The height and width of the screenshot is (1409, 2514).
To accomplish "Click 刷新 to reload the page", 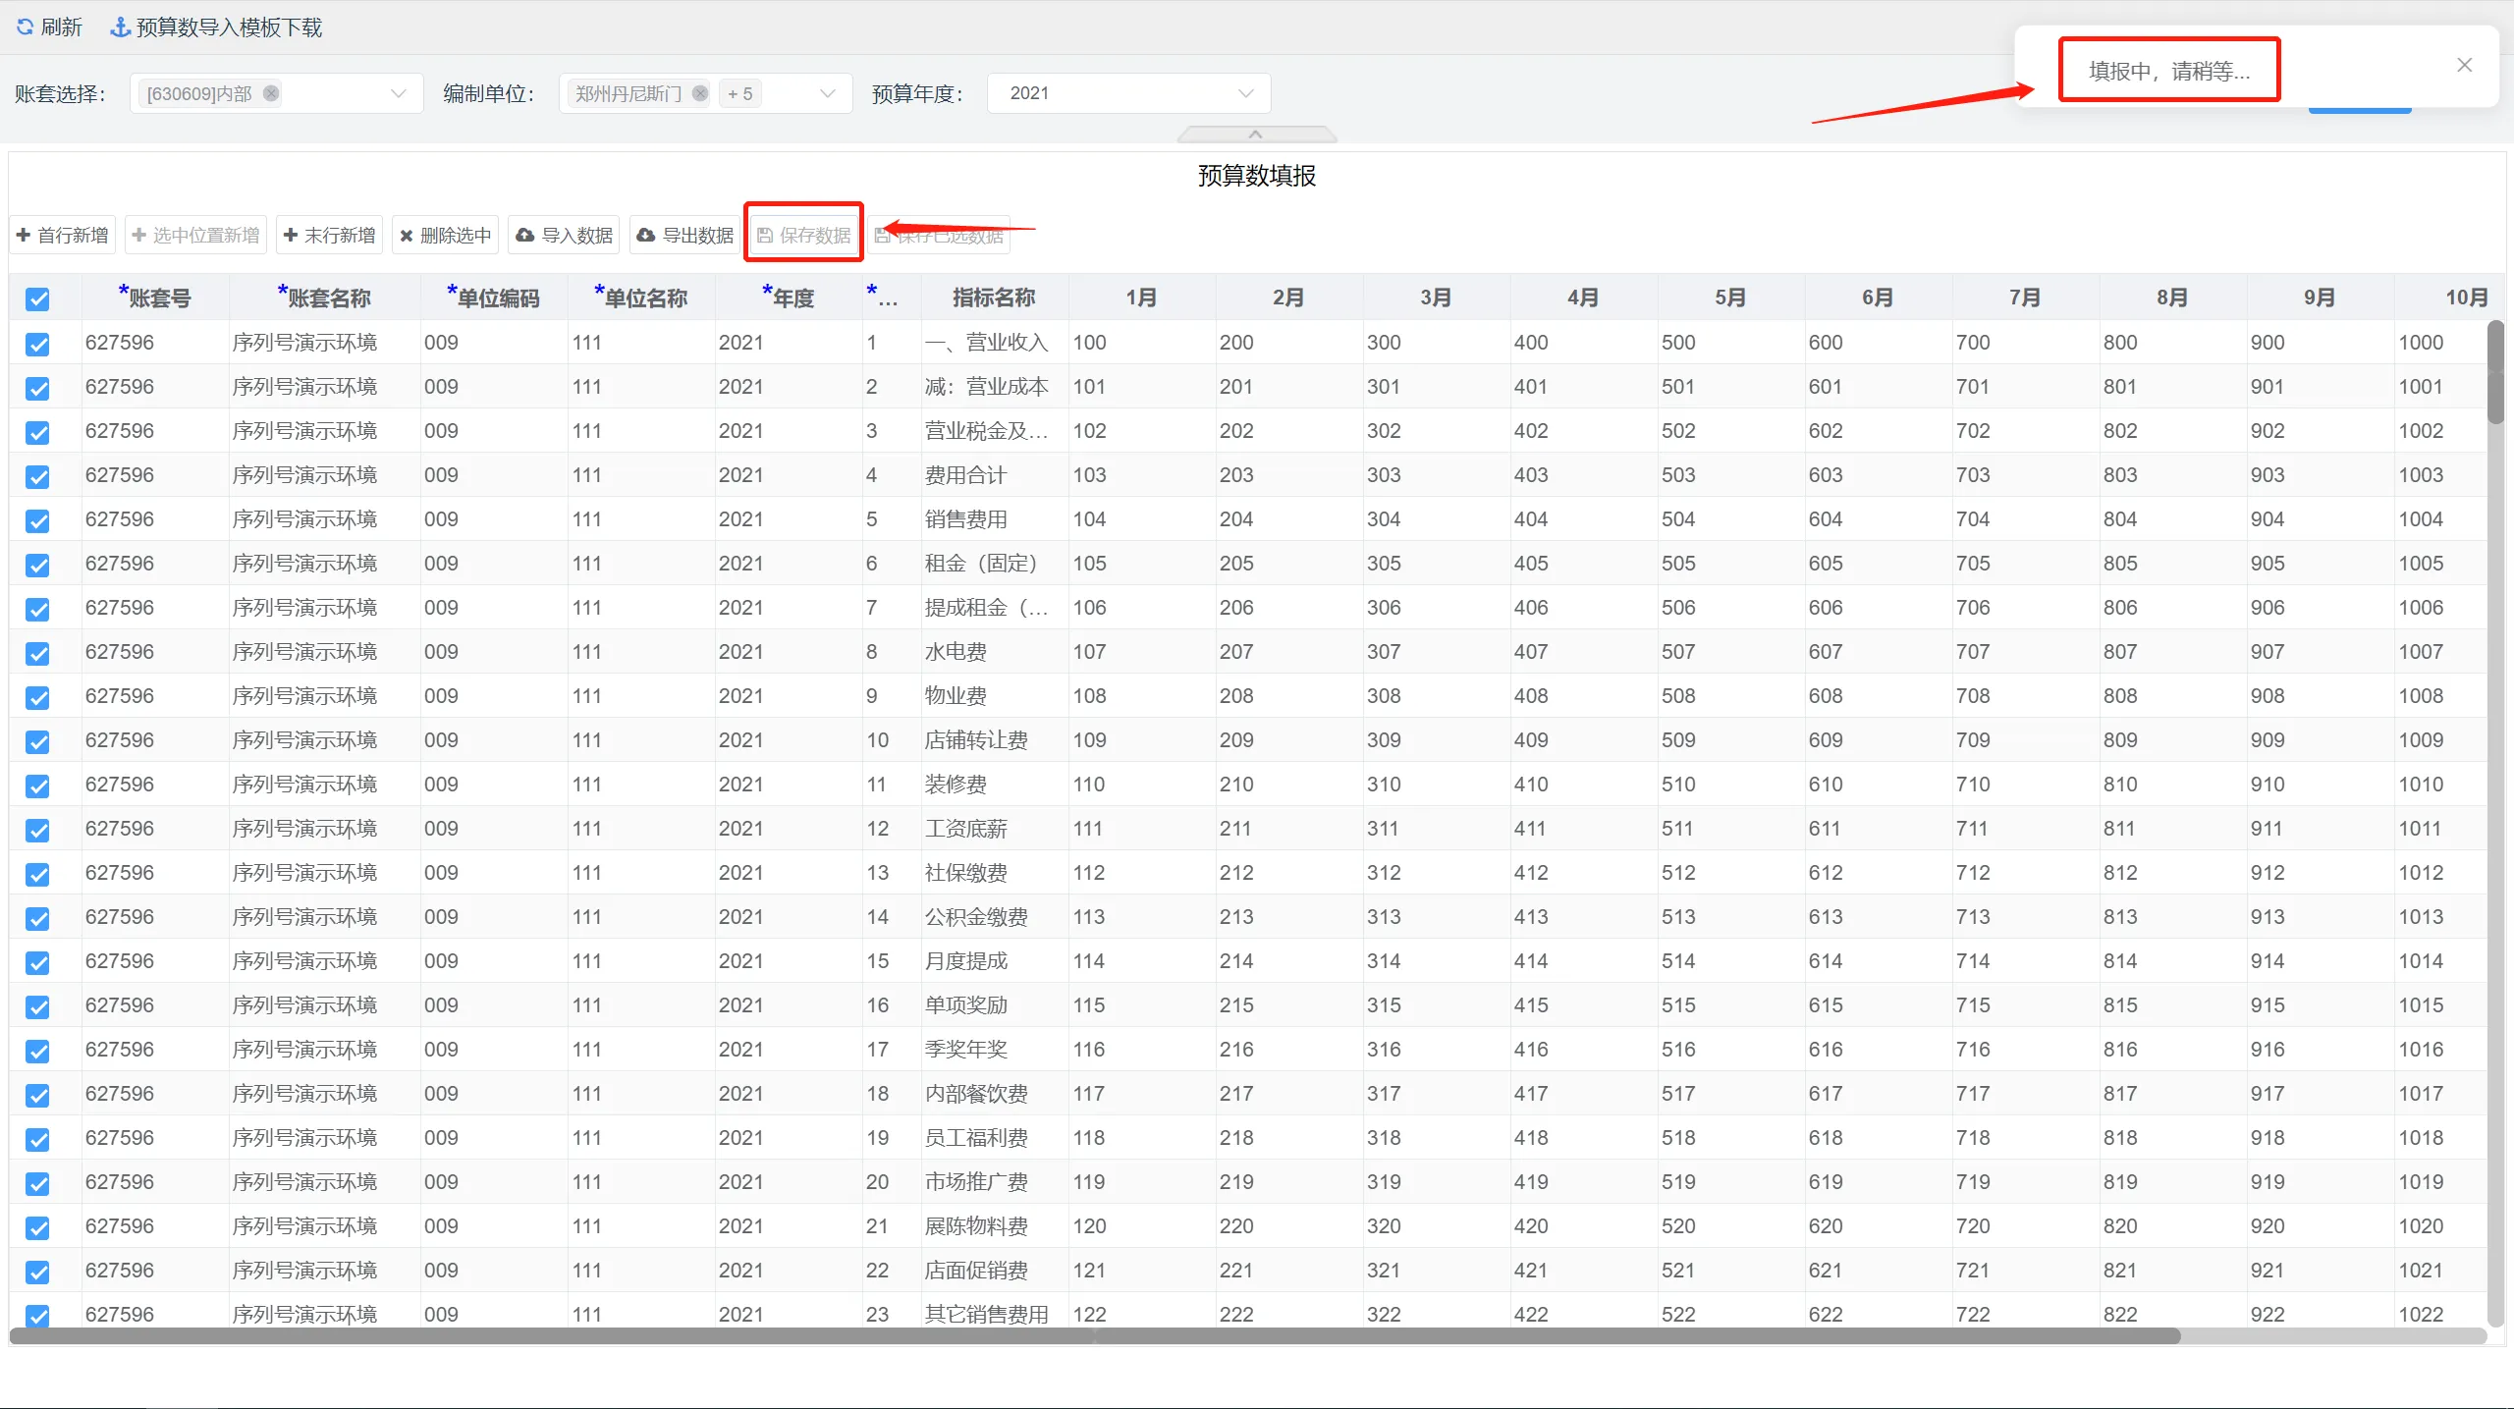I will [x=49, y=27].
